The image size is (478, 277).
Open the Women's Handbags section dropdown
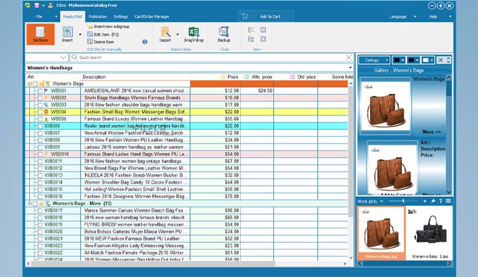click(x=350, y=68)
